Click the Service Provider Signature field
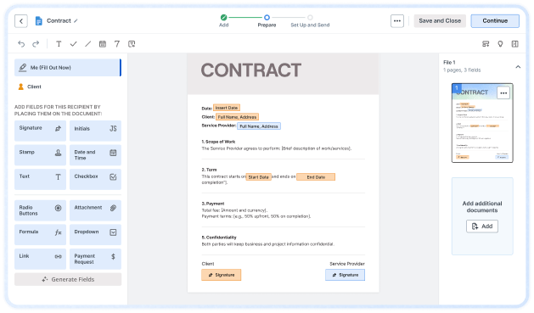Image resolution: width=534 pixels, height=313 pixels. (345, 275)
